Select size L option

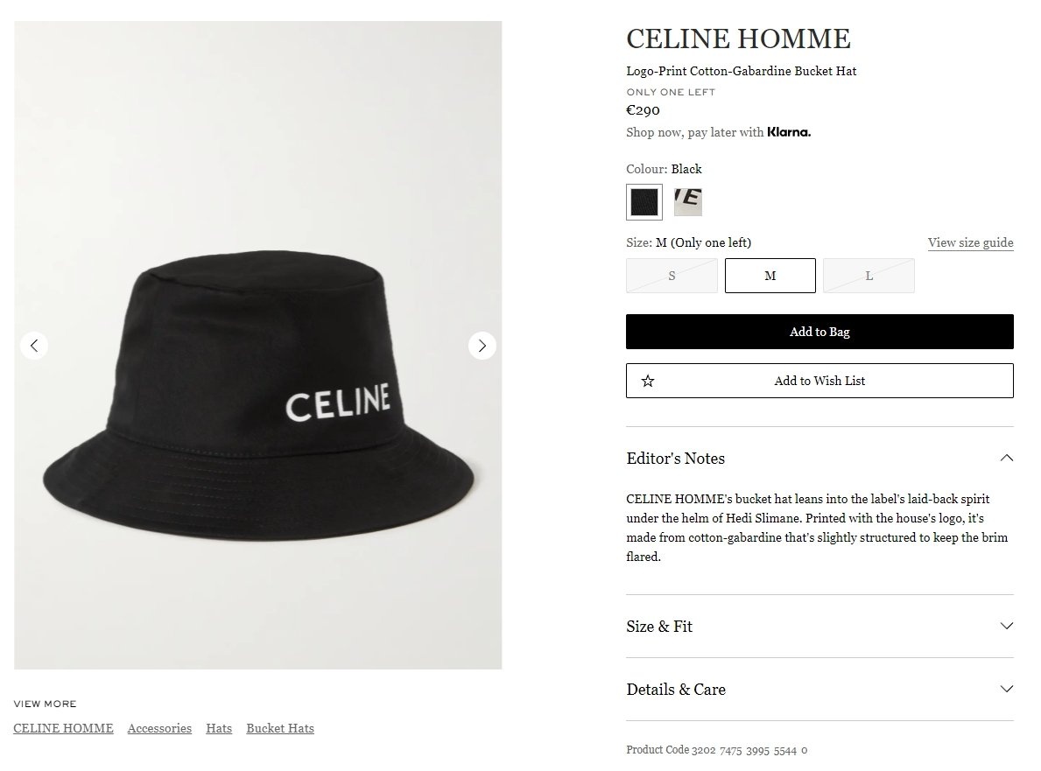(869, 276)
